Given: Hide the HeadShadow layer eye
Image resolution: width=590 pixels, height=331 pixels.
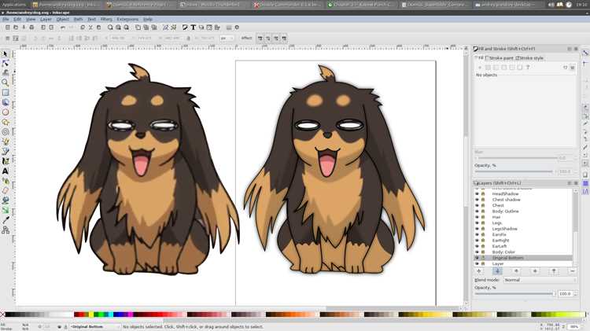Looking at the screenshot, I should pyautogui.click(x=478, y=193).
